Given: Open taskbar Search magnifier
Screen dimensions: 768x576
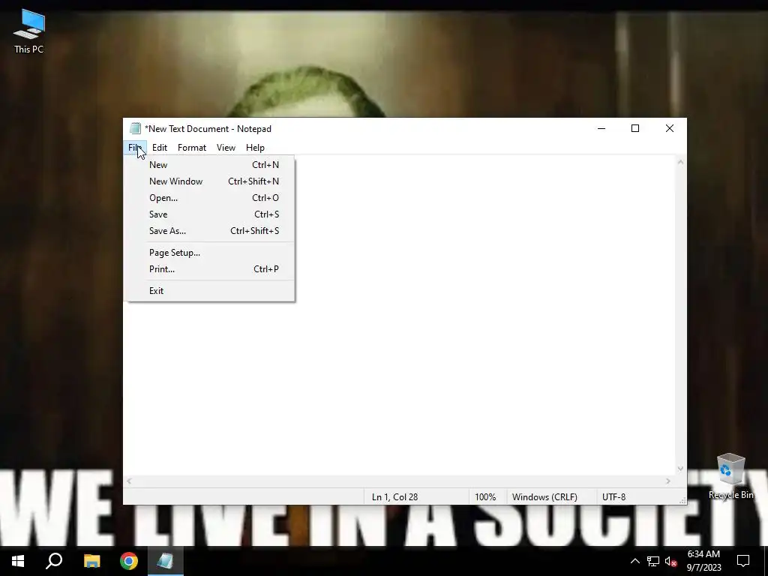Looking at the screenshot, I should [54, 561].
